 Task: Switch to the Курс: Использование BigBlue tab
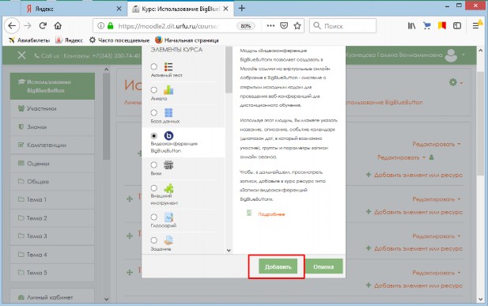pyautogui.click(x=180, y=9)
